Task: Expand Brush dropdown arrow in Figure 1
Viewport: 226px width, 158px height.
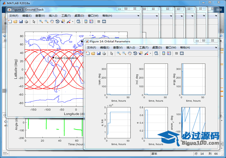Action: [x=73, y=21]
